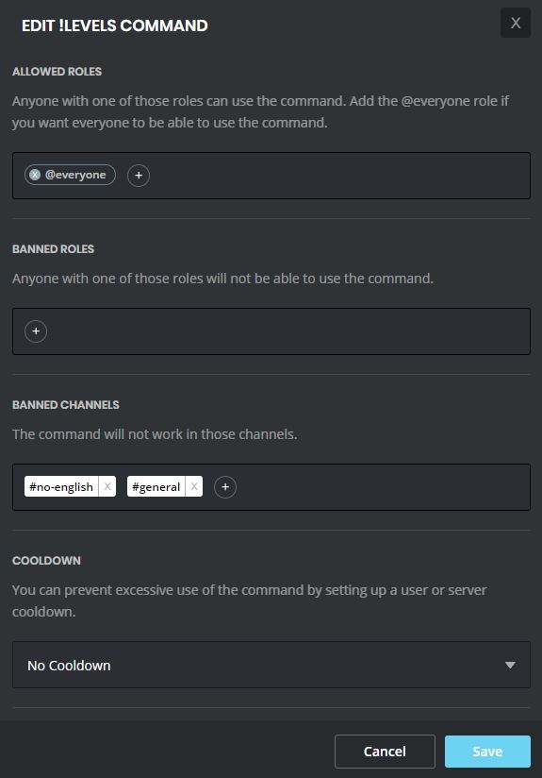
Task: Click empty area of Allowed Roles field
Action: tap(337, 176)
